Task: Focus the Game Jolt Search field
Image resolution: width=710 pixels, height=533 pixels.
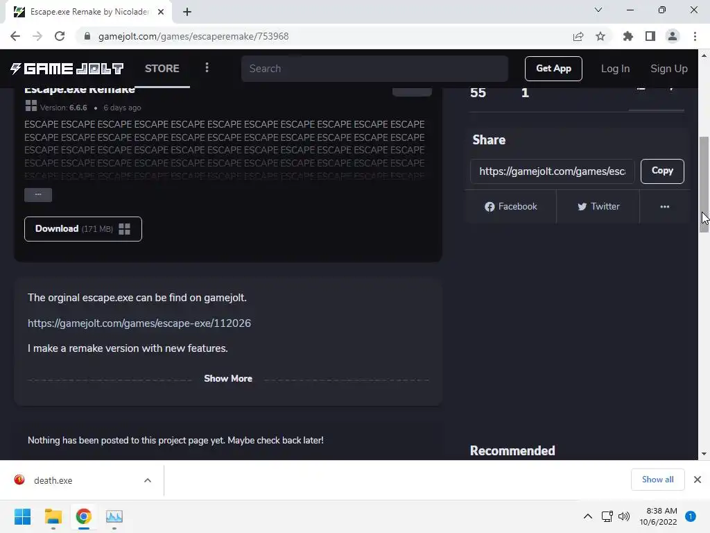Action: click(374, 69)
